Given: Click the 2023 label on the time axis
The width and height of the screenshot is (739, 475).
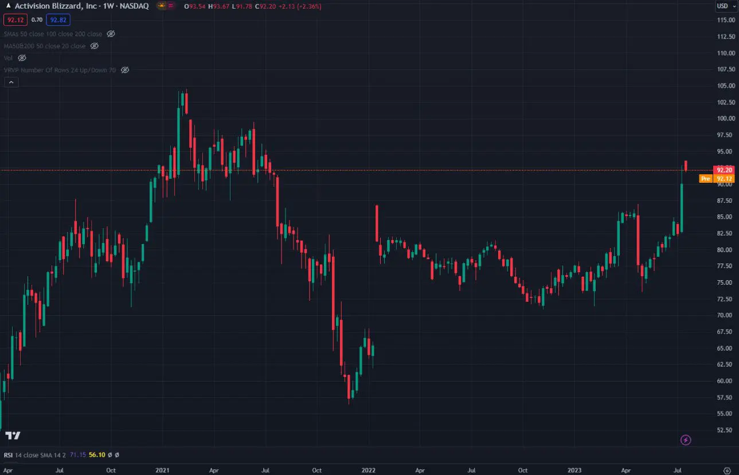Looking at the screenshot, I should [574, 470].
